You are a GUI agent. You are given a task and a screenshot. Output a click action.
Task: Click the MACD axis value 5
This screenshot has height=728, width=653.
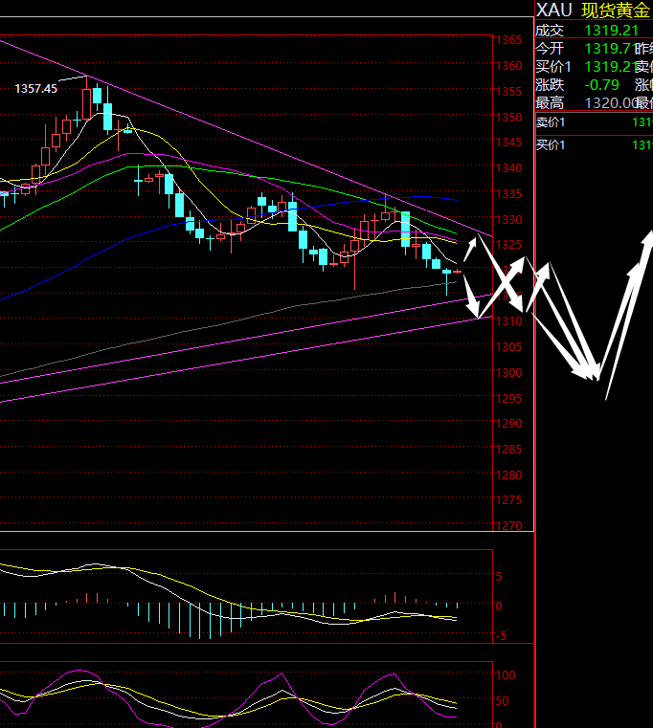point(499,577)
